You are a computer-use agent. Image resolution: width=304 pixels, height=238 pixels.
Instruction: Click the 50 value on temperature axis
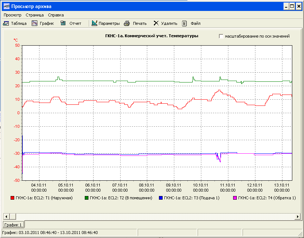click(x=17, y=46)
